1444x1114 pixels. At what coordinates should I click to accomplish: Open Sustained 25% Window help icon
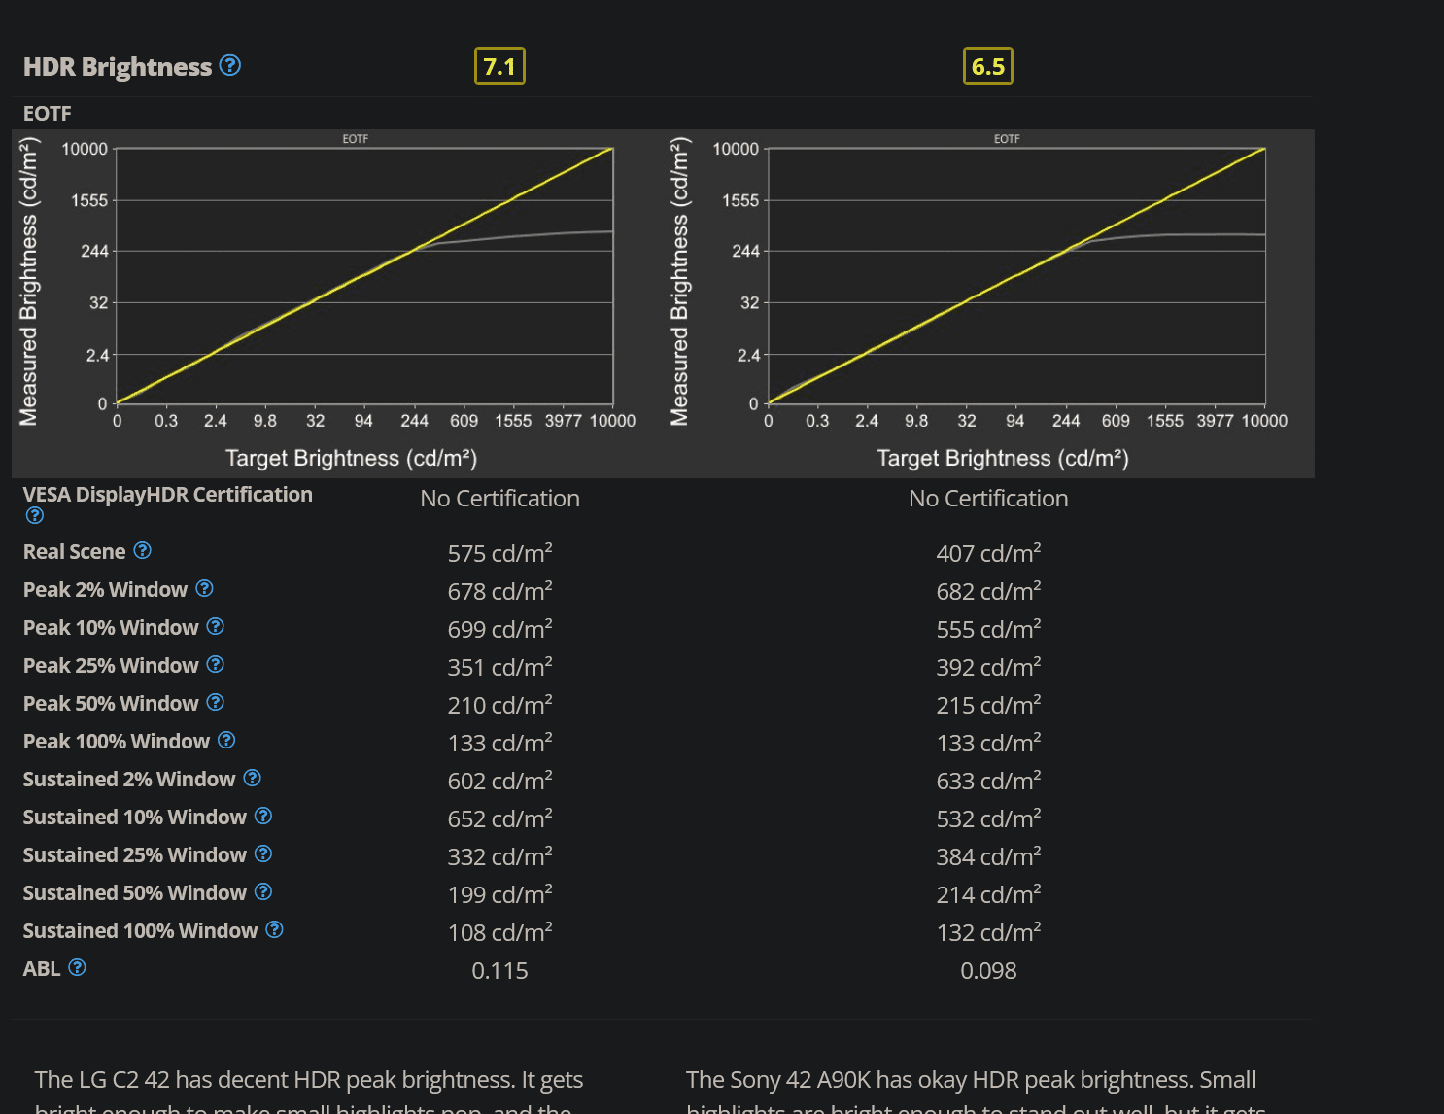[263, 853]
